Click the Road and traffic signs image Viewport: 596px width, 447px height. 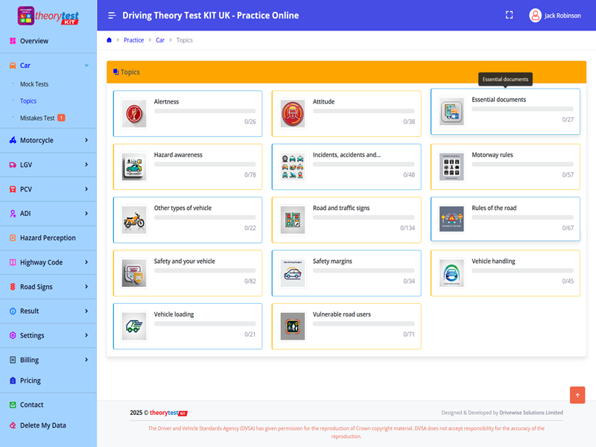tap(293, 220)
